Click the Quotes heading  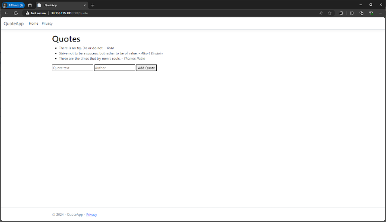(66, 39)
